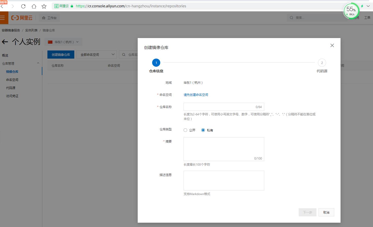This screenshot has height=227, width=373.
Task: Click step 2 代码源 circle
Action: click(322, 63)
